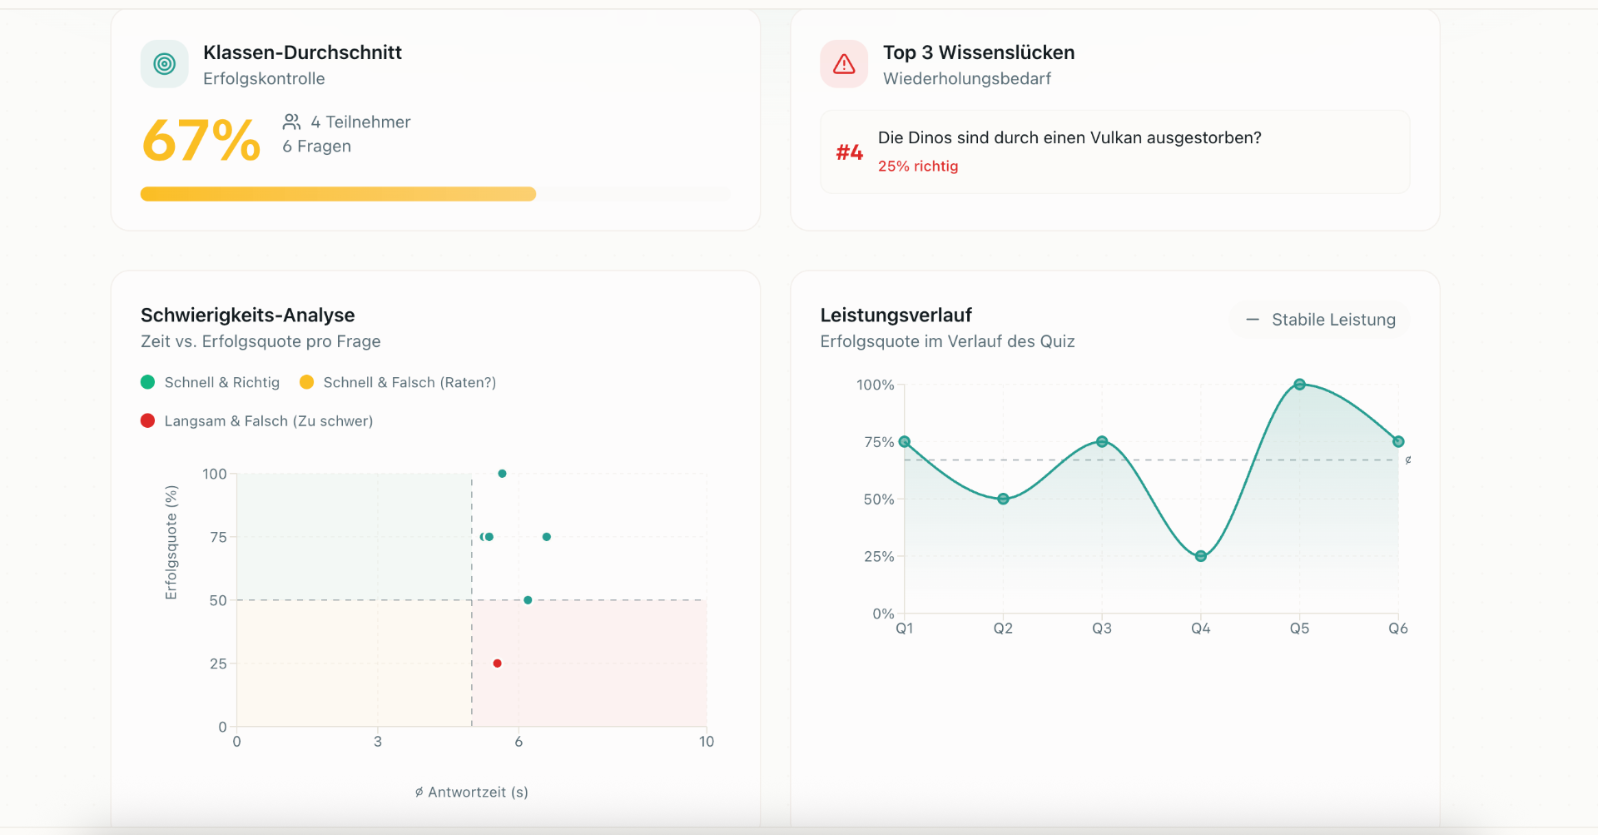Click the Q3 data point on the line chart
The width and height of the screenshot is (1598, 835).
coord(1102,442)
